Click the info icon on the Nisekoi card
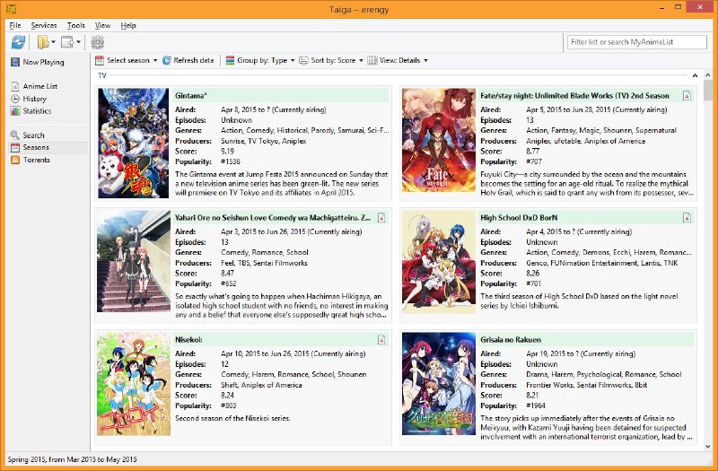This screenshot has width=718, height=471. point(381,339)
